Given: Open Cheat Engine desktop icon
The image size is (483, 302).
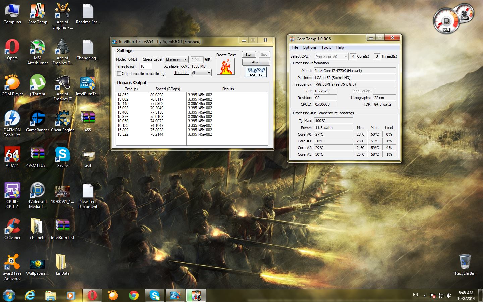Looking at the screenshot, I should click(63, 119).
